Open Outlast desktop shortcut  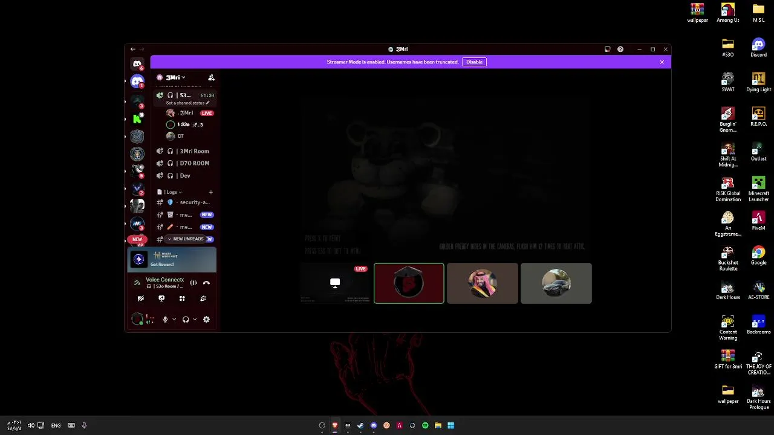click(758, 151)
